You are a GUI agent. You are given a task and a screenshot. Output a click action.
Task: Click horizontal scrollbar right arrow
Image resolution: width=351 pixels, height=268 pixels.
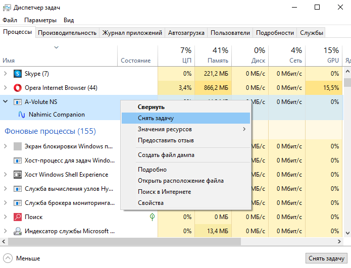(x=339, y=242)
